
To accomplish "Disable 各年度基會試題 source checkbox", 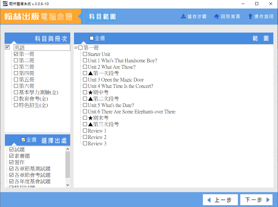I will (12, 181).
